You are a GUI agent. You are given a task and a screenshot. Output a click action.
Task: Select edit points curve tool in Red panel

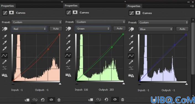5,56
